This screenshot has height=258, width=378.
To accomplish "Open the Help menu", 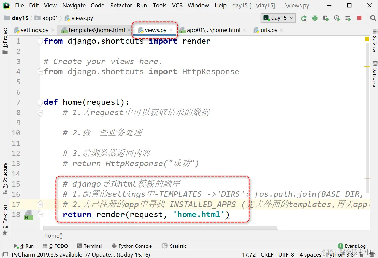I will pos(220,5).
